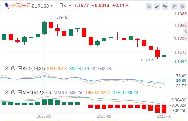The height and width of the screenshot is (121, 188).
Task: Expand the MACD panel plus icon
Action: (20, 92)
